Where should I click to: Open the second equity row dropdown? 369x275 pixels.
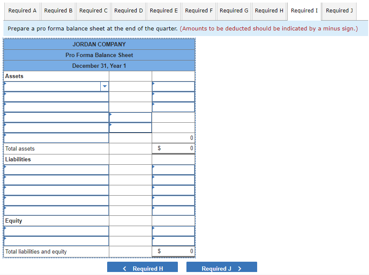pyautogui.click(x=56, y=241)
